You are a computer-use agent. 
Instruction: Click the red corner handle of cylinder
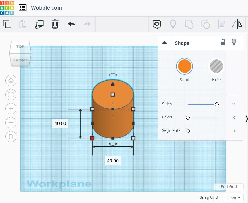[x=92, y=138]
